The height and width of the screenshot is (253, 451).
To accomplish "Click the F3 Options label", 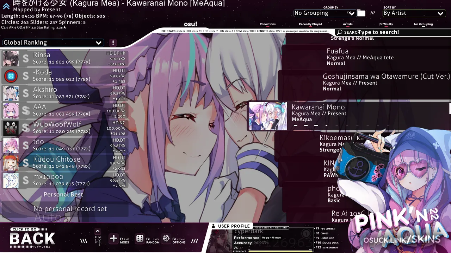I will [179, 240].
